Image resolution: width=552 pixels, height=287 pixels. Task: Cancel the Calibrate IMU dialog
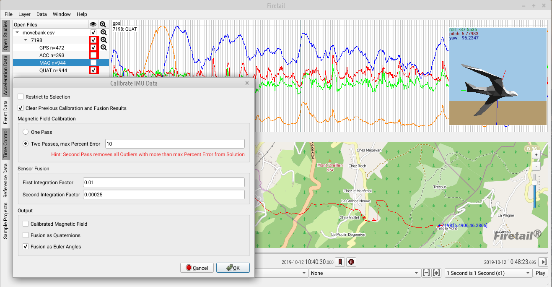(197, 268)
